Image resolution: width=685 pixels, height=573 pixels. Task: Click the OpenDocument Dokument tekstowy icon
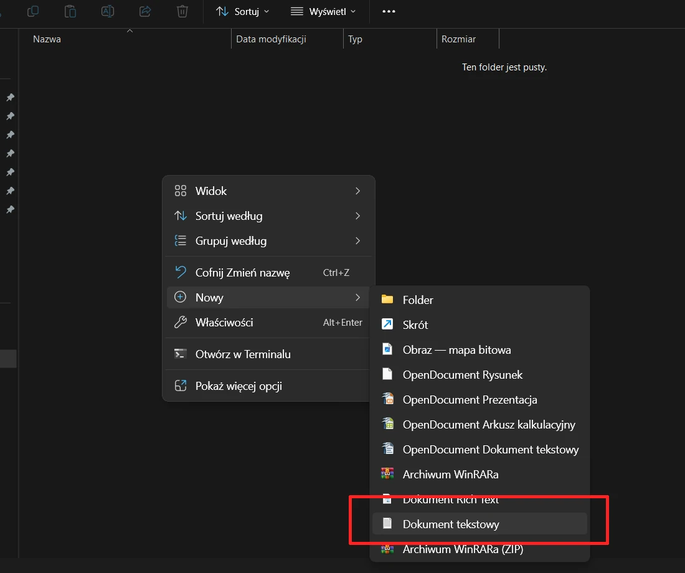tap(387, 448)
